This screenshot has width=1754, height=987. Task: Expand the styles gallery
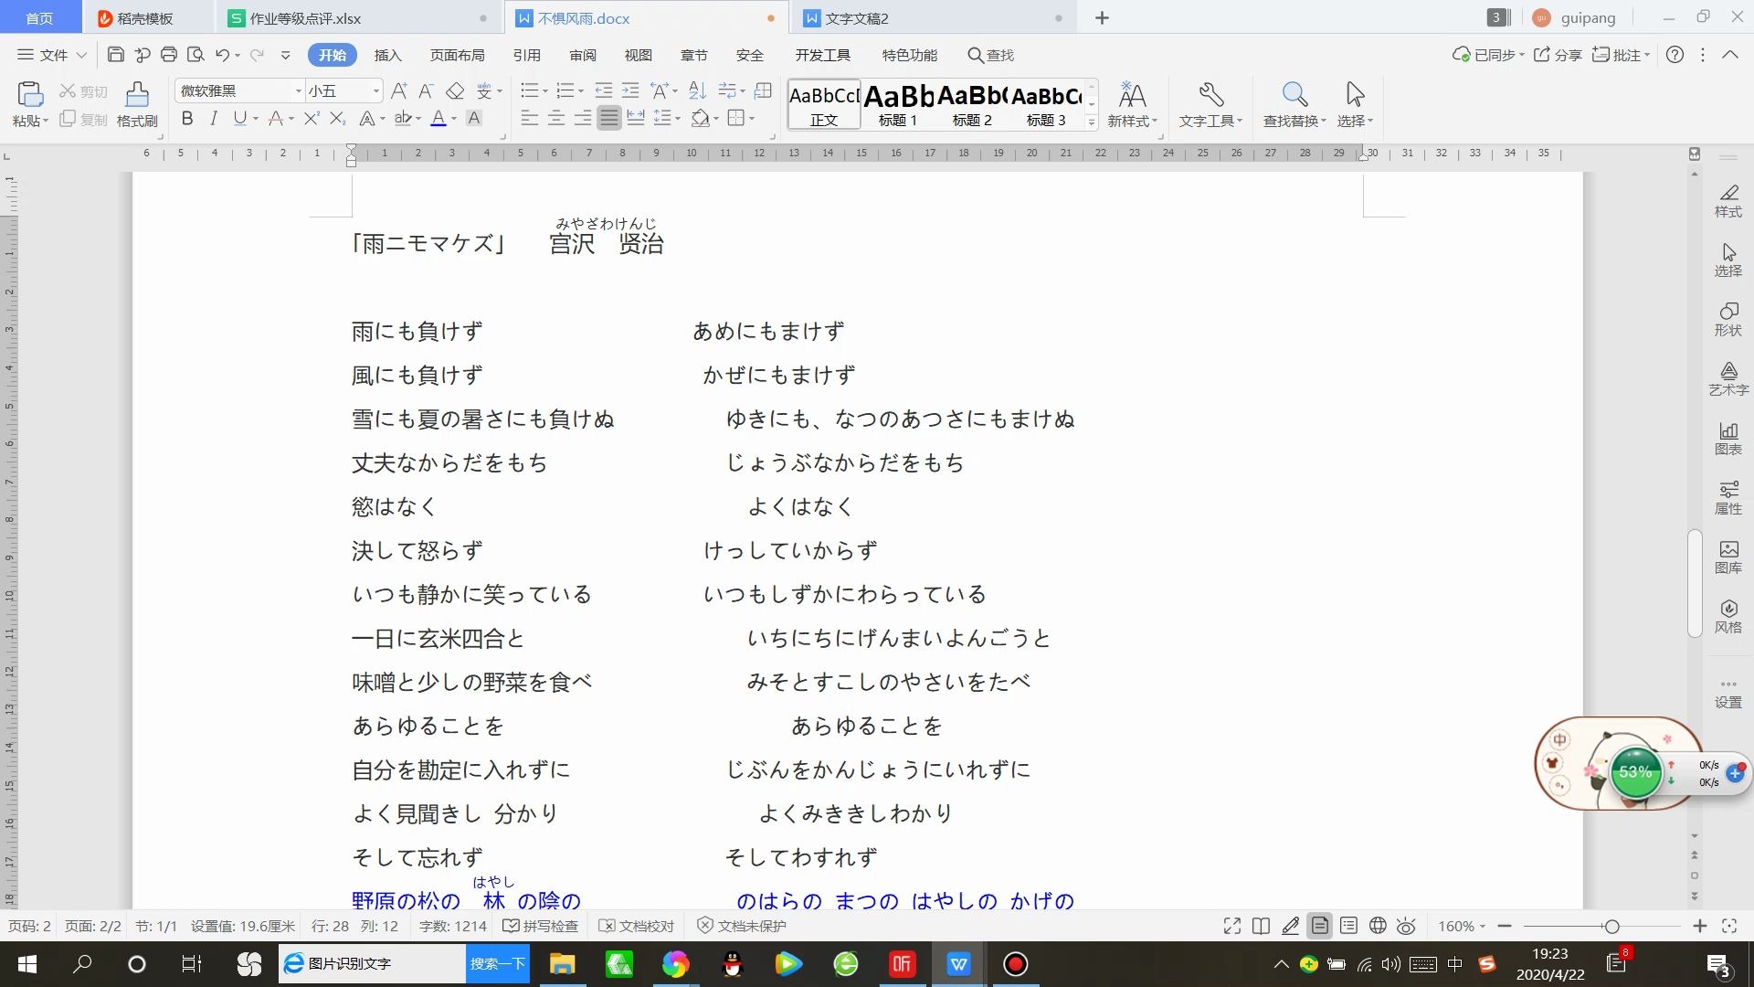click(1091, 122)
